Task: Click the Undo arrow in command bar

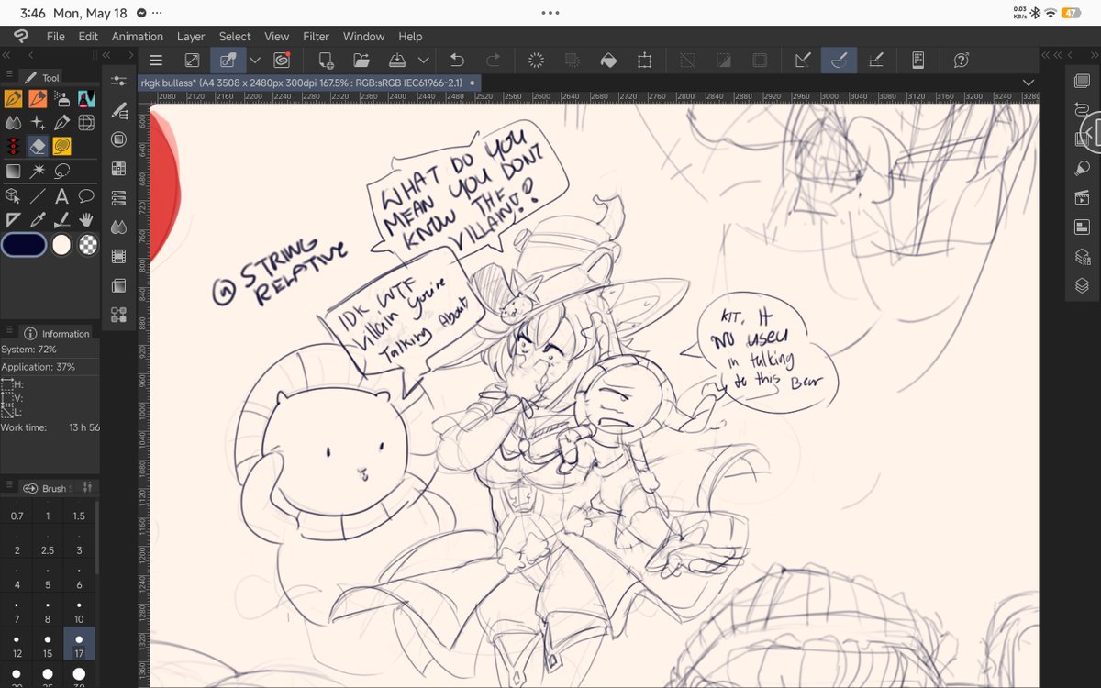Action: 457,61
